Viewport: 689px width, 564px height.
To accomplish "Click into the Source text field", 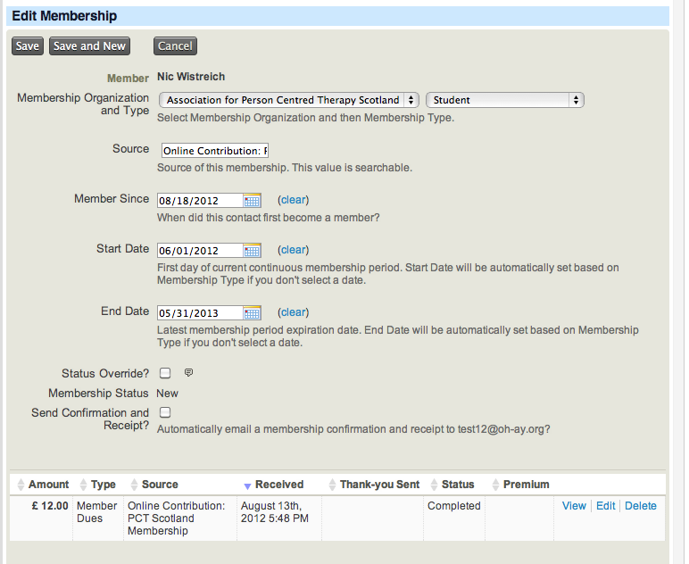I will (x=214, y=151).
